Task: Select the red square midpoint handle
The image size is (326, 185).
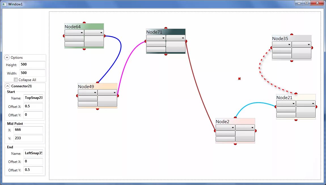Action: (x=239, y=79)
